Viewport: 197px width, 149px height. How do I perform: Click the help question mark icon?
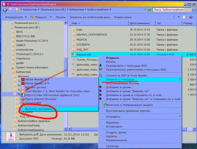[x=191, y=17]
